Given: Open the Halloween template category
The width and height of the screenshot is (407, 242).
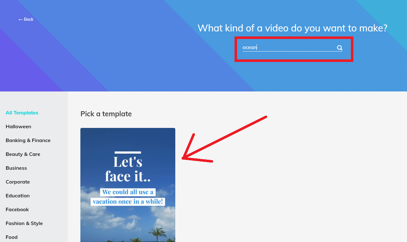Looking at the screenshot, I should point(18,127).
